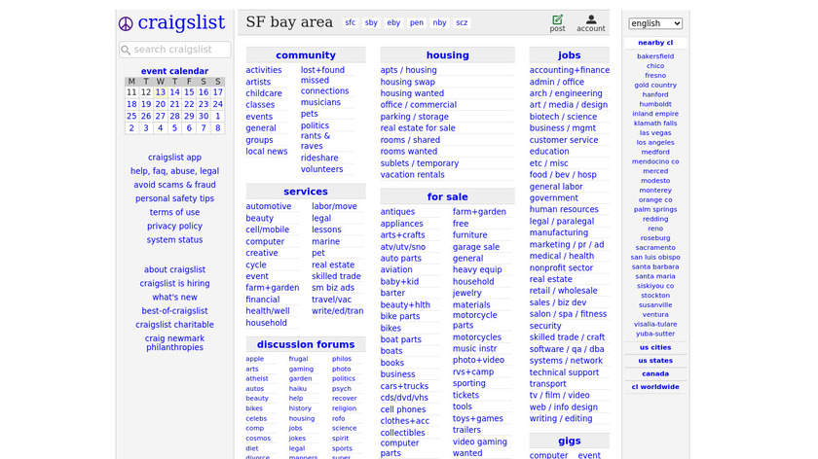Open the english language dropdown
The height and width of the screenshot is (459, 818).
pyautogui.click(x=655, y=23)
